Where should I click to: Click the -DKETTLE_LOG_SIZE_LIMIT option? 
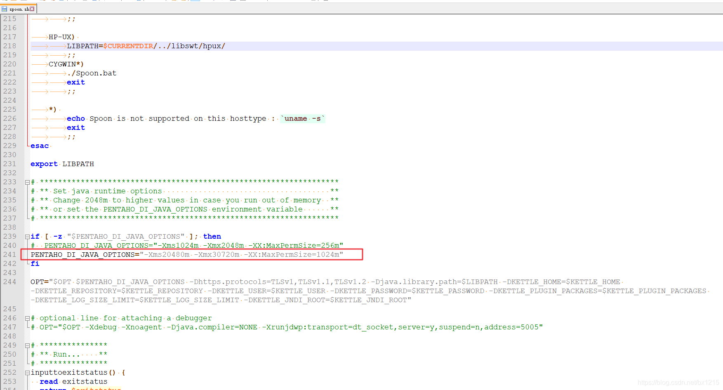135,300
